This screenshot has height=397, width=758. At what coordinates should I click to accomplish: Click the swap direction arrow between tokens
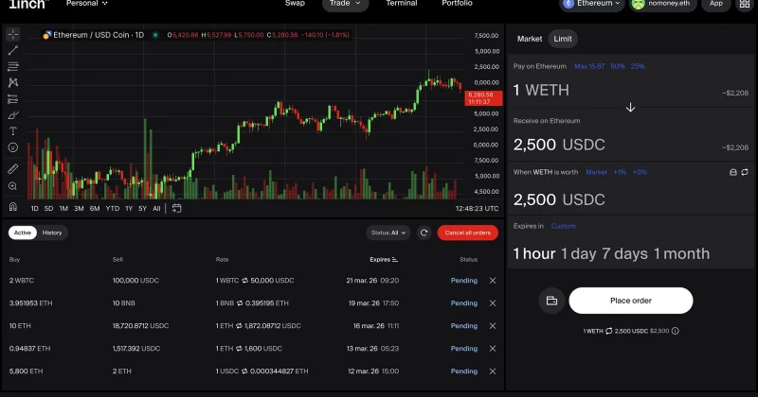point(630,107)
